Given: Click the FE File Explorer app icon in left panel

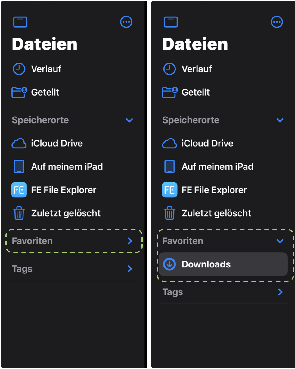Looking at the screenshot, I should coord(19,190).
